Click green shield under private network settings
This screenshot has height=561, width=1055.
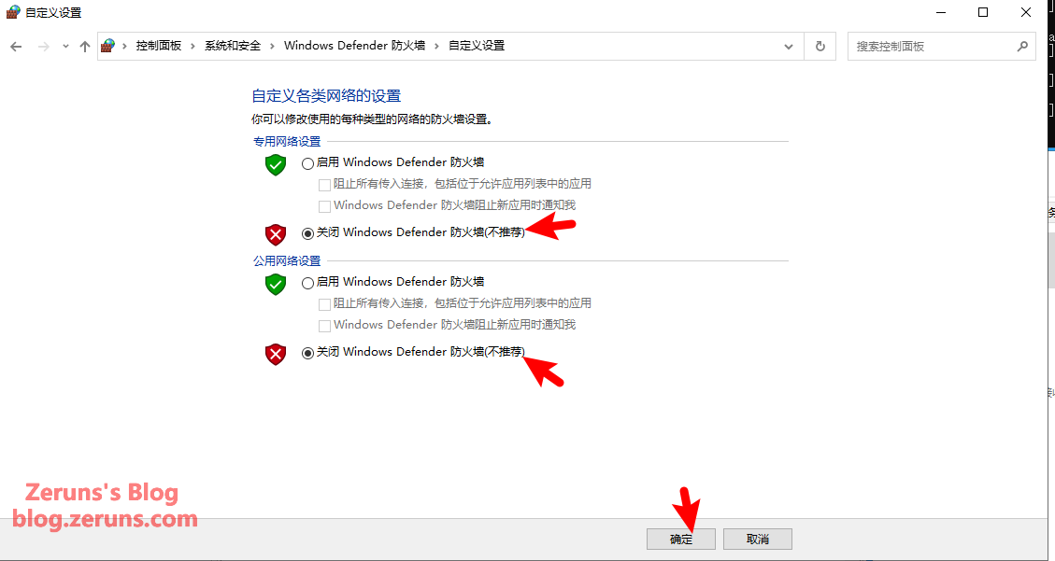point(275,164)
